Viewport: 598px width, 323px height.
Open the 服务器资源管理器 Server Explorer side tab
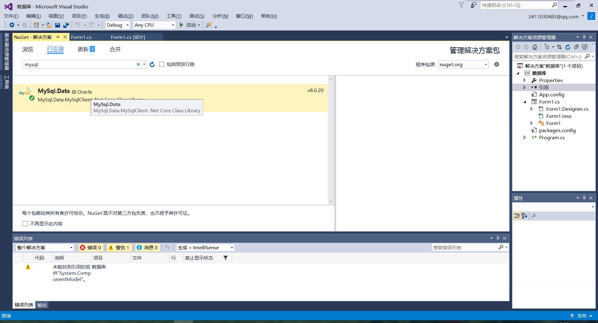[6, 52]
